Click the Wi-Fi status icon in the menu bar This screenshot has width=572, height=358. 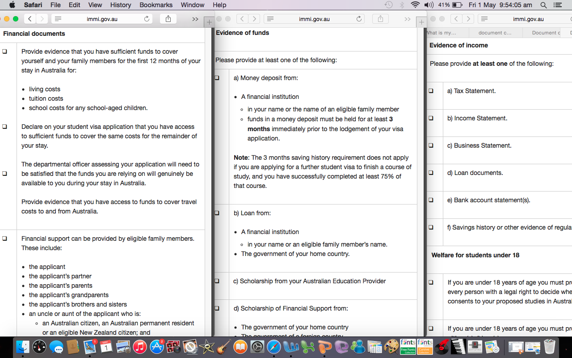(415, 5)
